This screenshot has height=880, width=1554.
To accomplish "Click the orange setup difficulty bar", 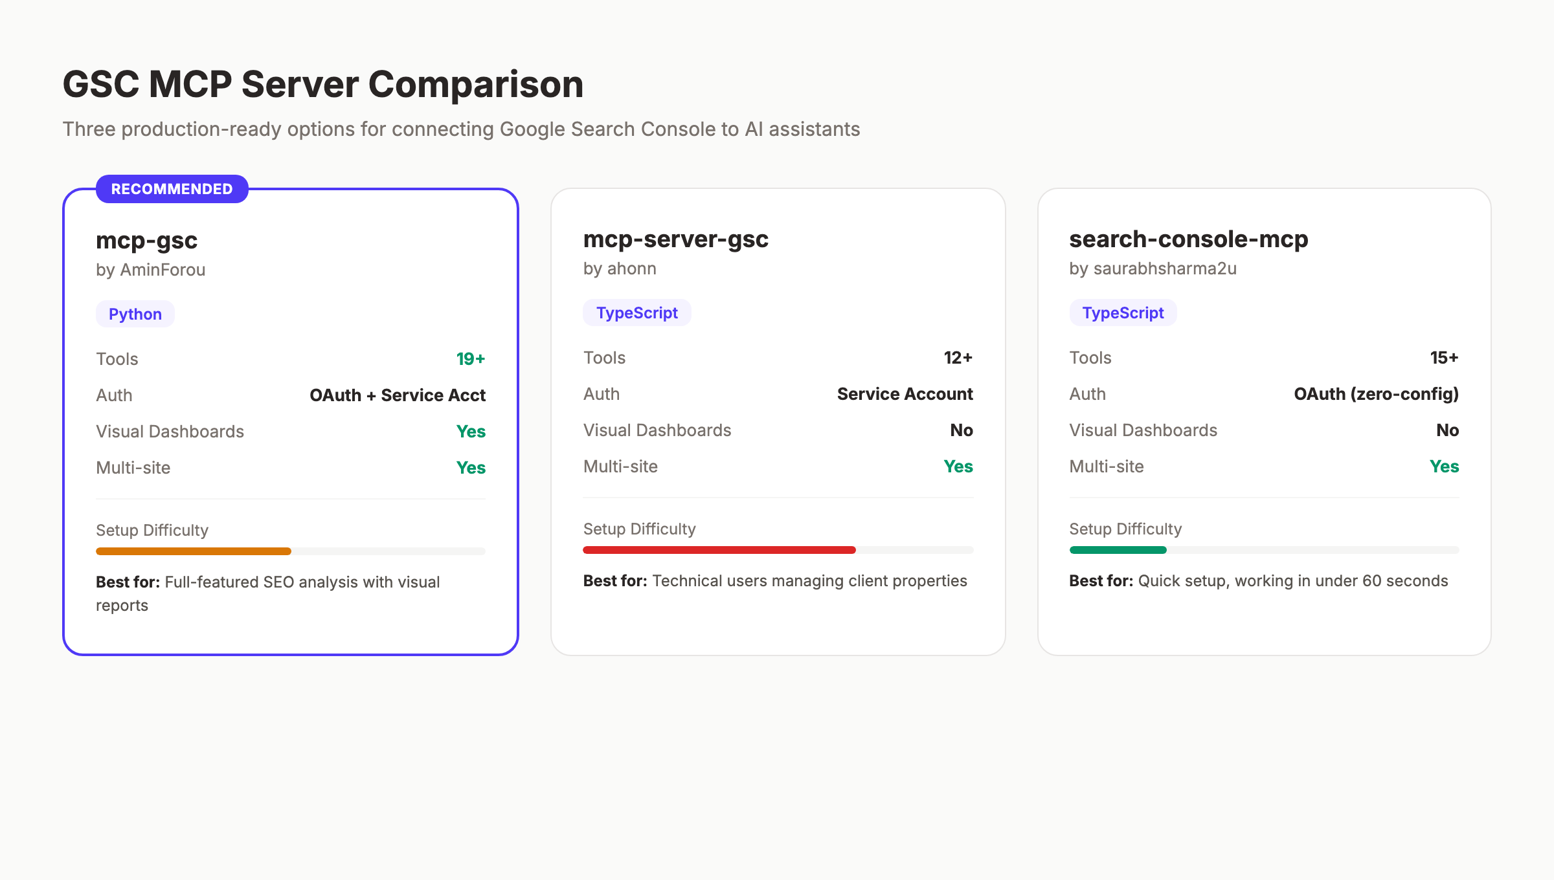I will tap(193, 551).
